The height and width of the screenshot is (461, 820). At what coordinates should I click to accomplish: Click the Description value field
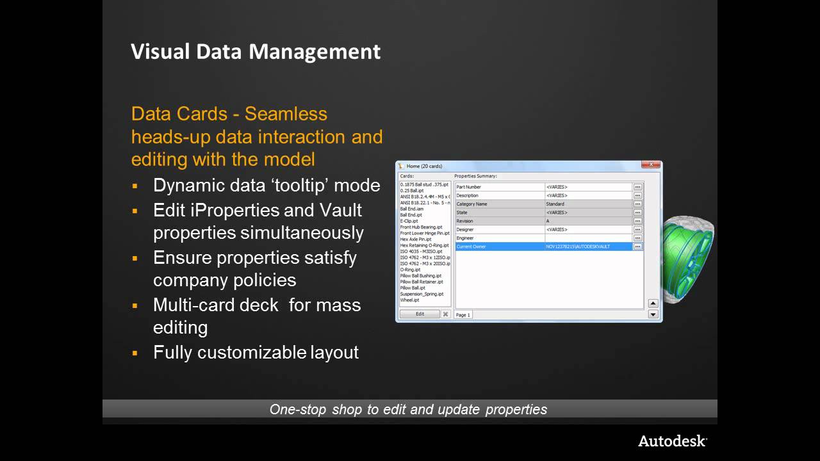(588, 195)
